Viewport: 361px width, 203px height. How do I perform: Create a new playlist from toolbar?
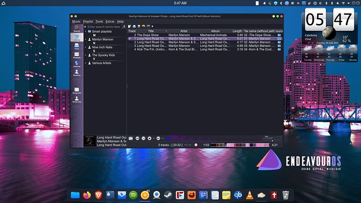pos(130,26)
